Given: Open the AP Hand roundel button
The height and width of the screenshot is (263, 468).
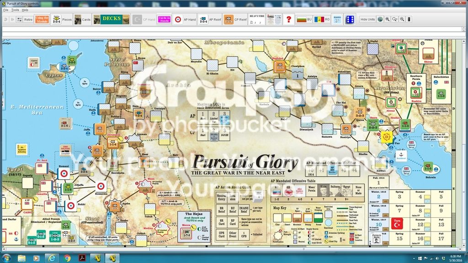Looking at the screenshot, I should click(x=185, y=19).
